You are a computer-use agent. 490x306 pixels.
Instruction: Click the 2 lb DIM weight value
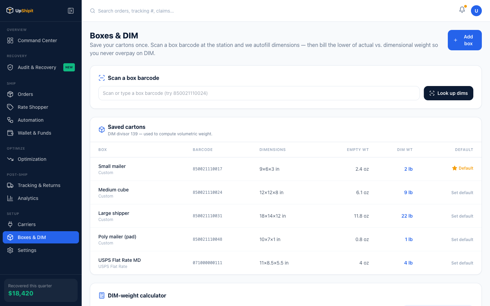tap(408, 169)
